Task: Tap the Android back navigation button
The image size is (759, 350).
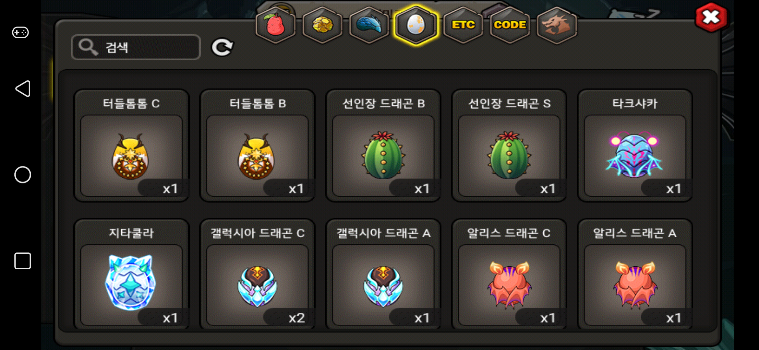Action: (23, 89)
